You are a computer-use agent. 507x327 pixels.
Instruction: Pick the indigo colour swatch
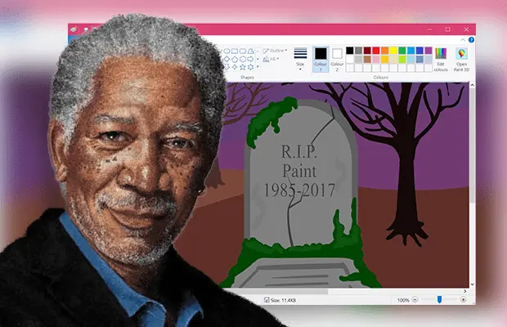point(420,51)
